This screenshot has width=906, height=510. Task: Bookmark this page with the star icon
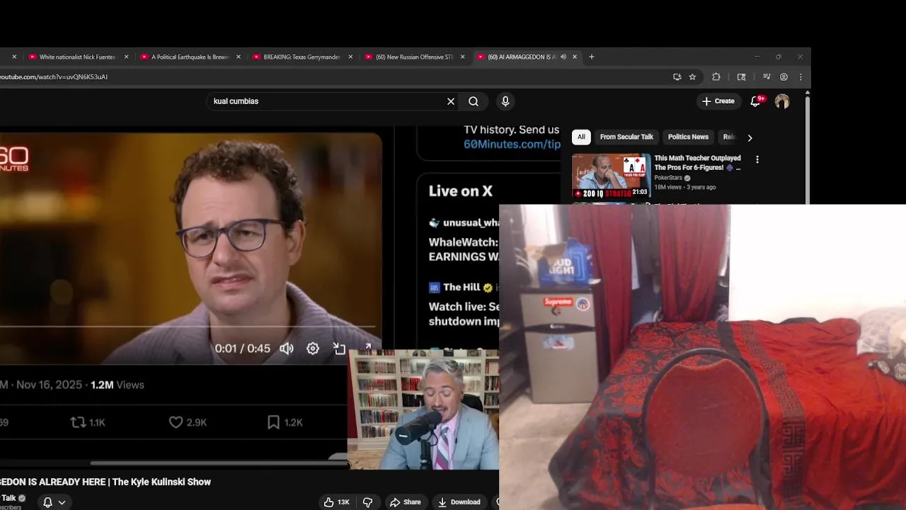point(693,76)
